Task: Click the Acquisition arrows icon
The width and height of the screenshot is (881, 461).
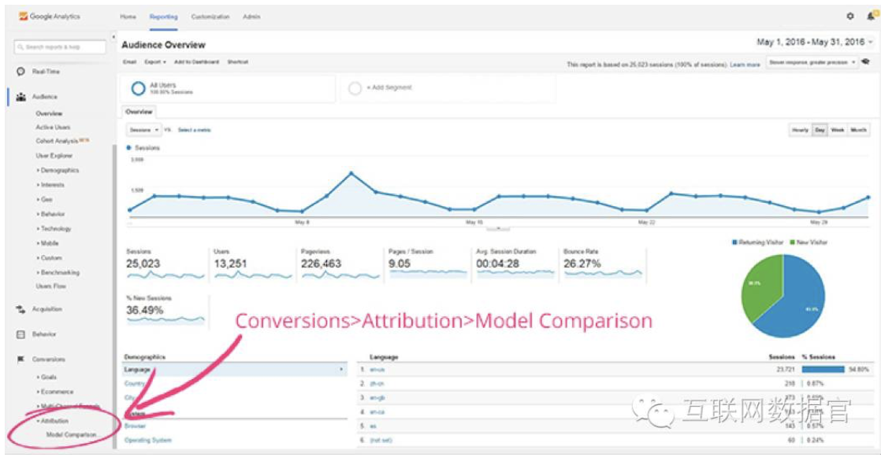Action: point(20,309)
